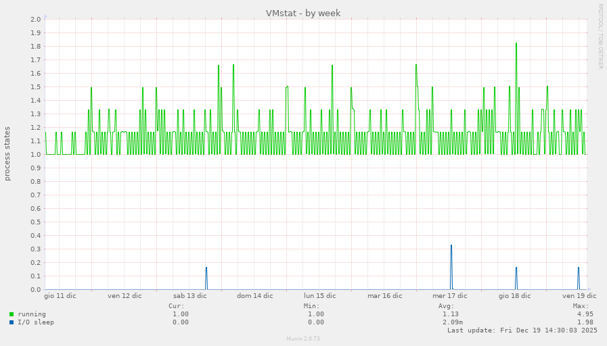The image size is (607, 346).
Task: Click the 'Last update' timestamp text
Action: pos(522,330)
